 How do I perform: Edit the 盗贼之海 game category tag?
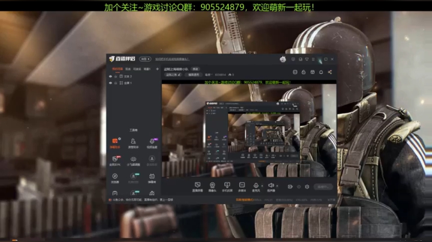173,74
